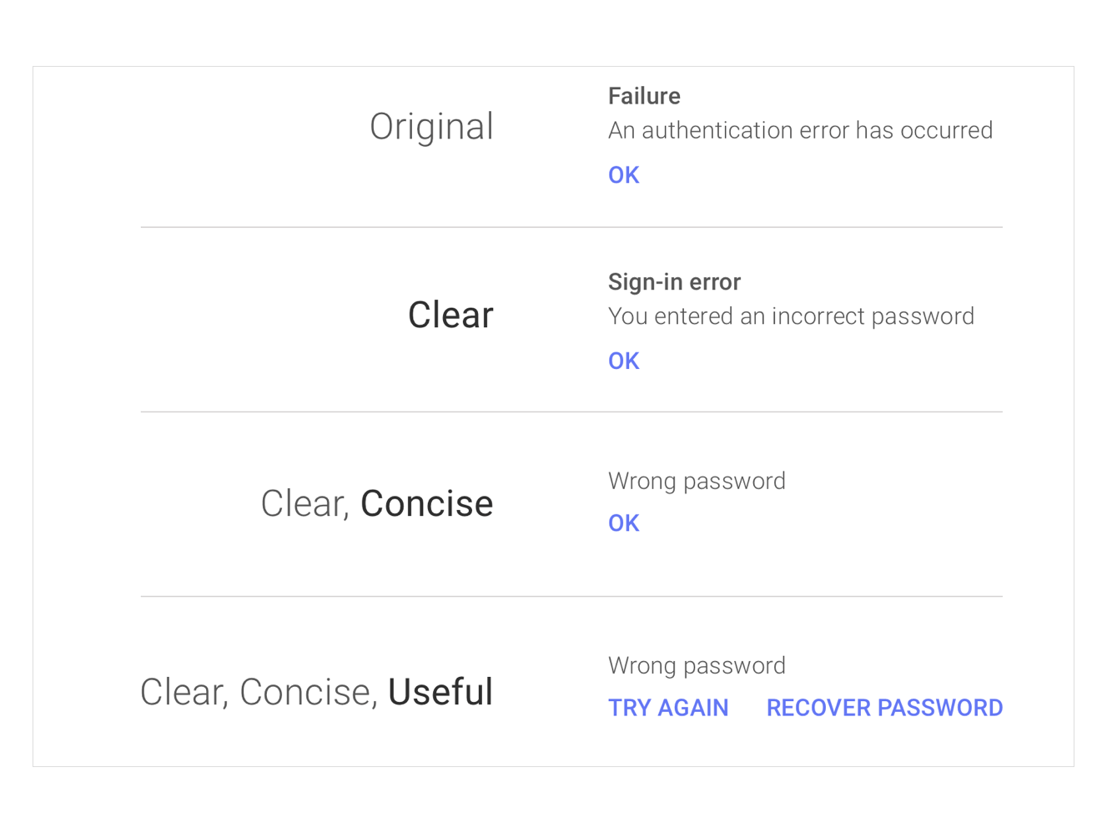The image size is (1107, 833).
Task: Select the Failure heading text
Action: (644, 96)
